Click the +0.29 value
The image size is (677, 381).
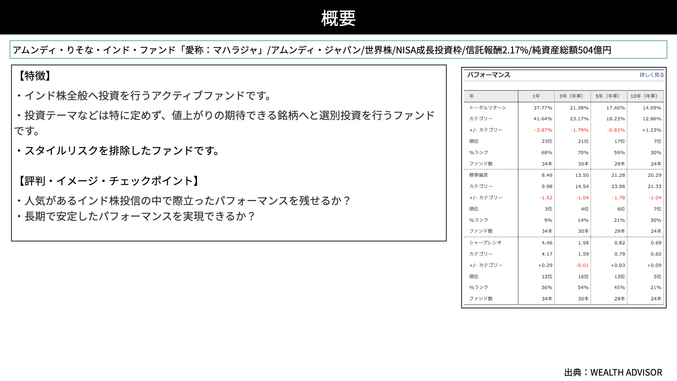coord(545,265)
